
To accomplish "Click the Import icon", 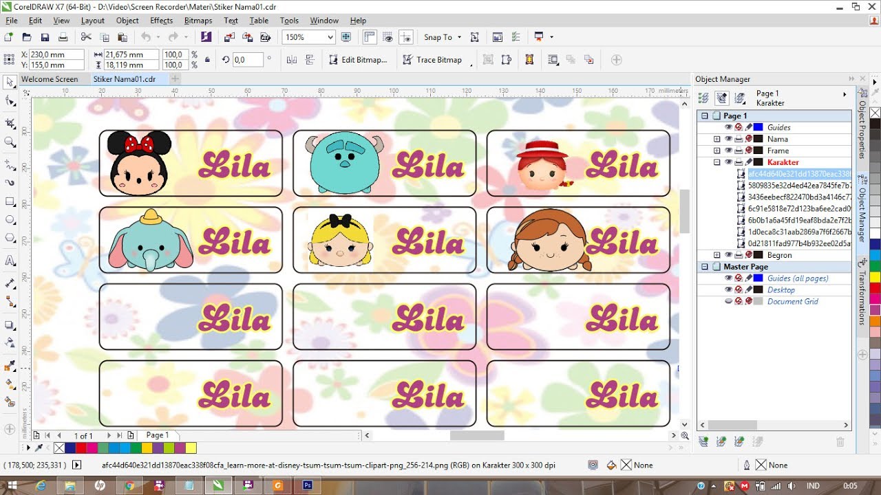I will pos(229,37).
